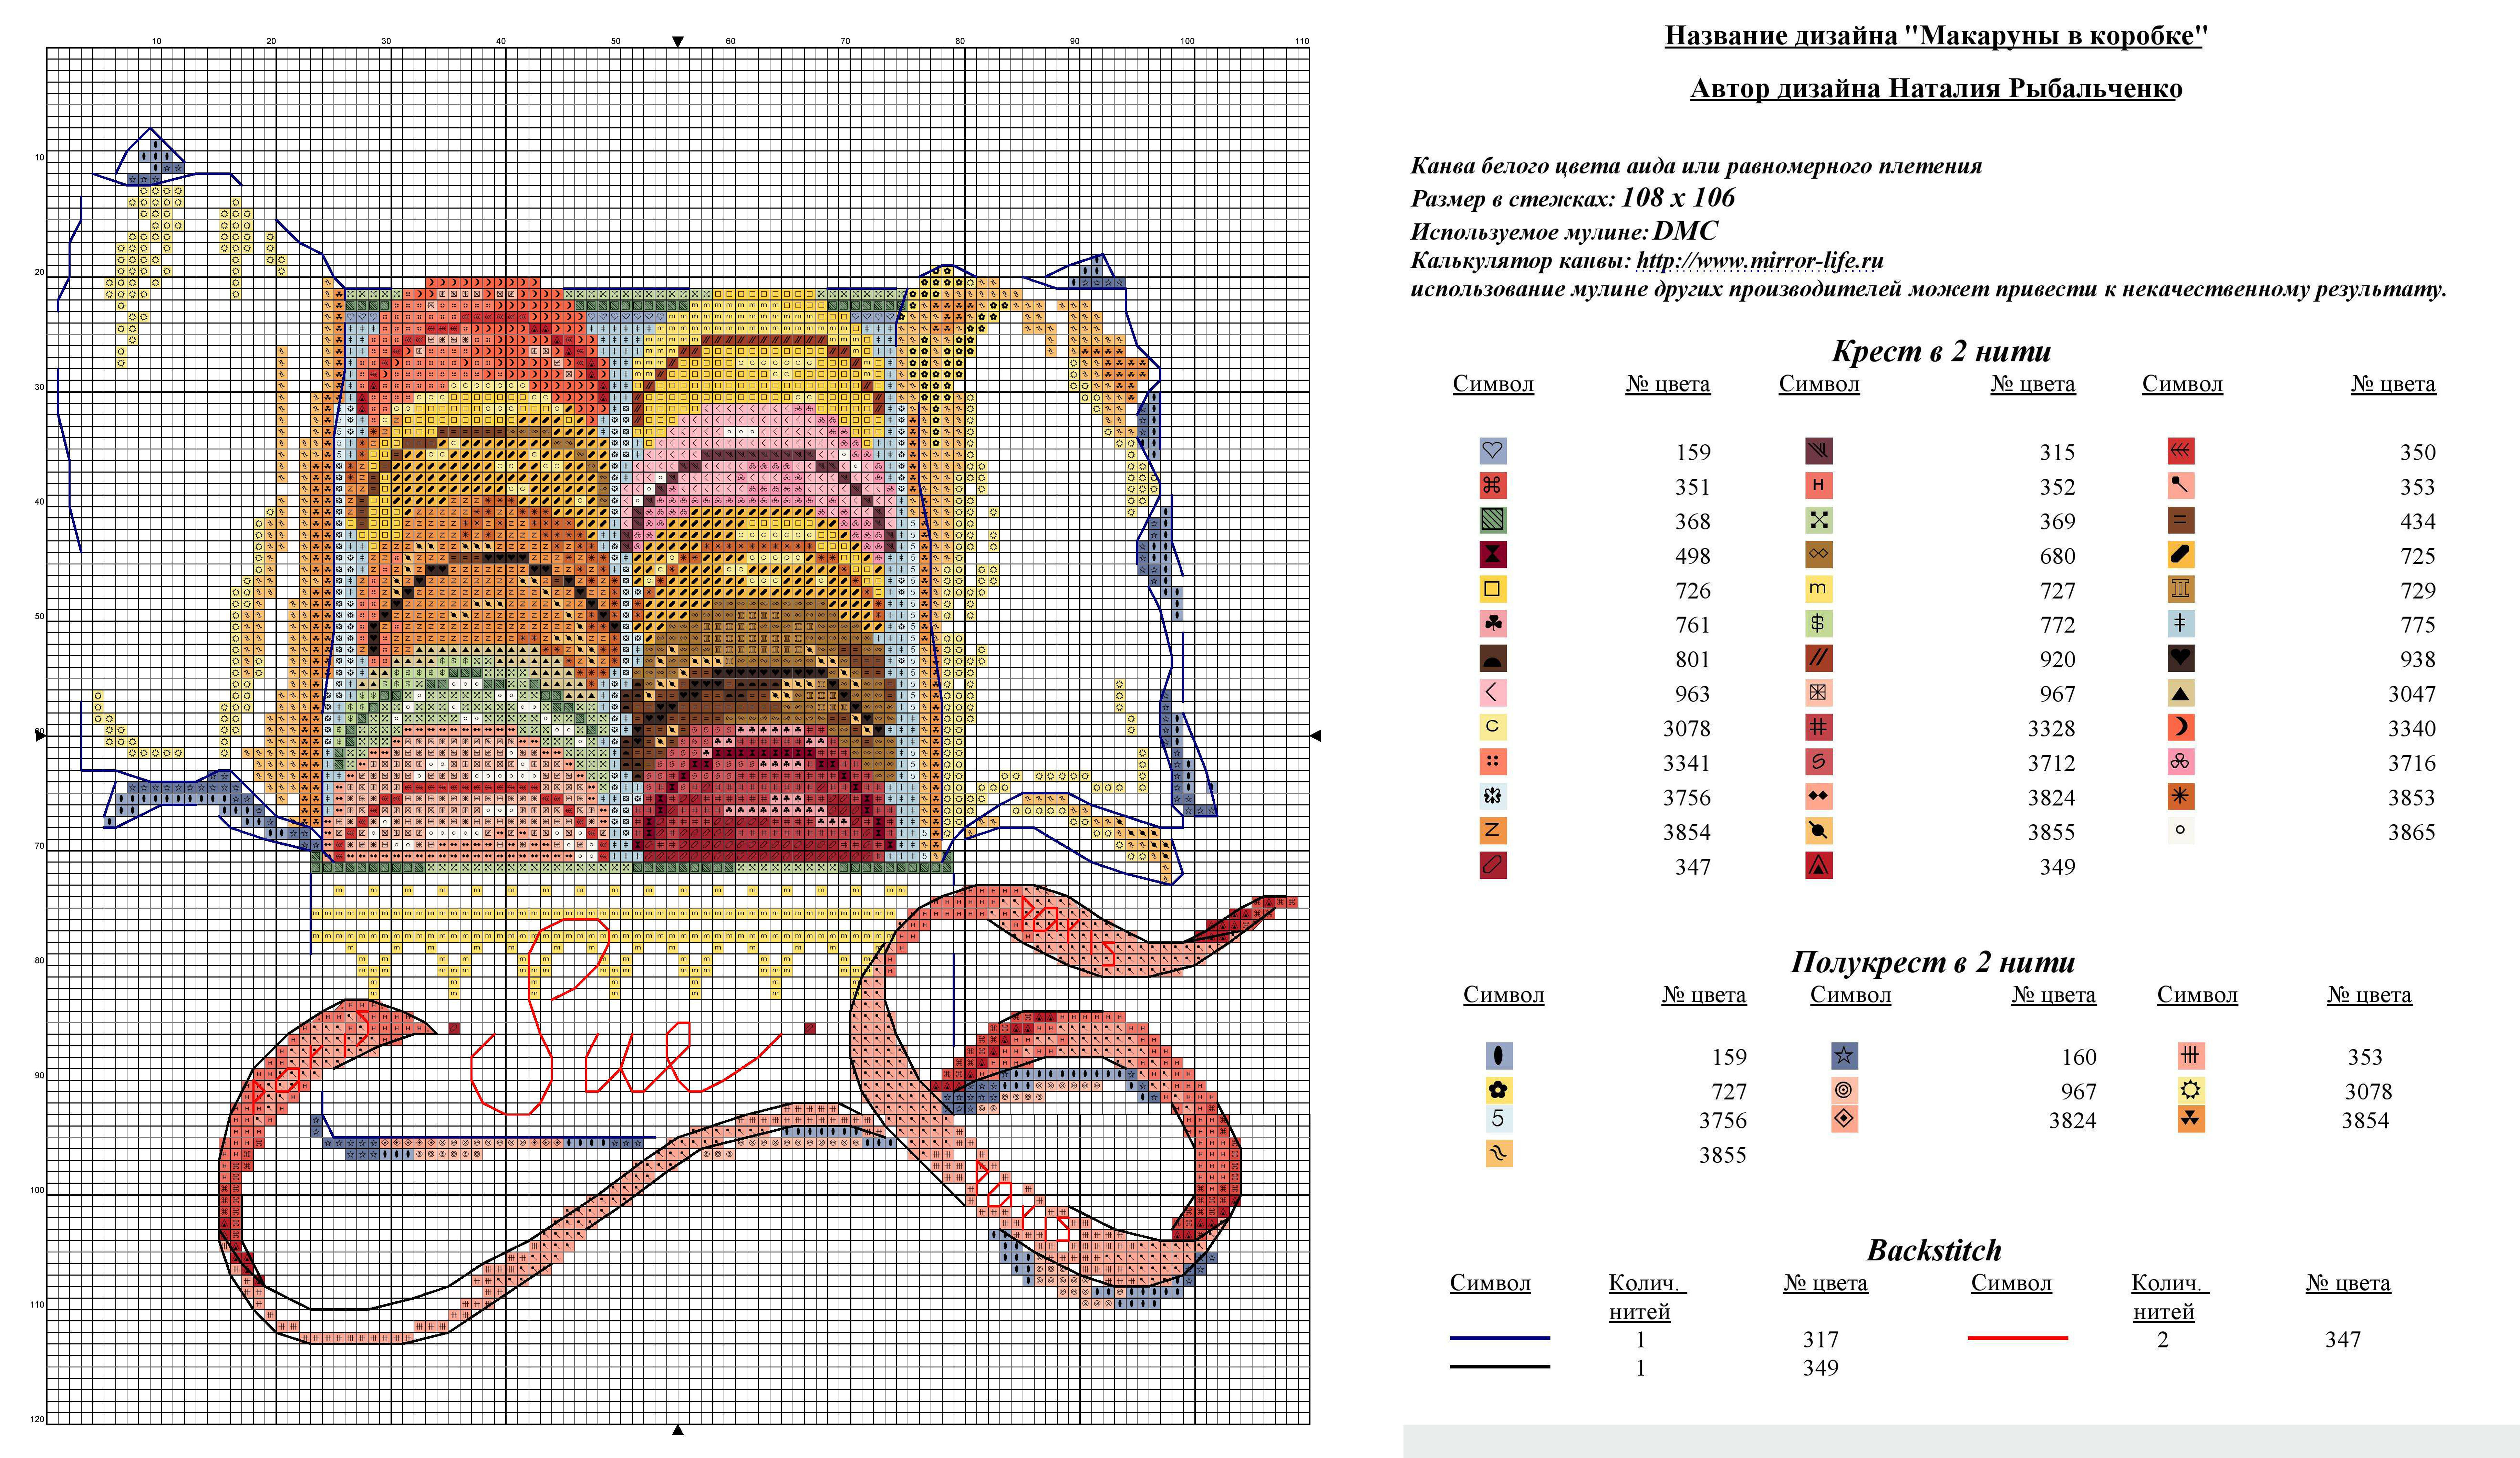Viewport: 2520px width, 1458px height.
Task: Click the color number '775' in the legend
Action: 2418,625
